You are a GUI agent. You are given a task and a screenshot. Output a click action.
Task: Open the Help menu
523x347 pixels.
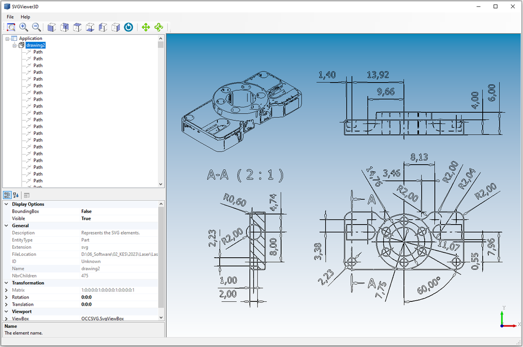pyautogui.click(x=25, y=17)
